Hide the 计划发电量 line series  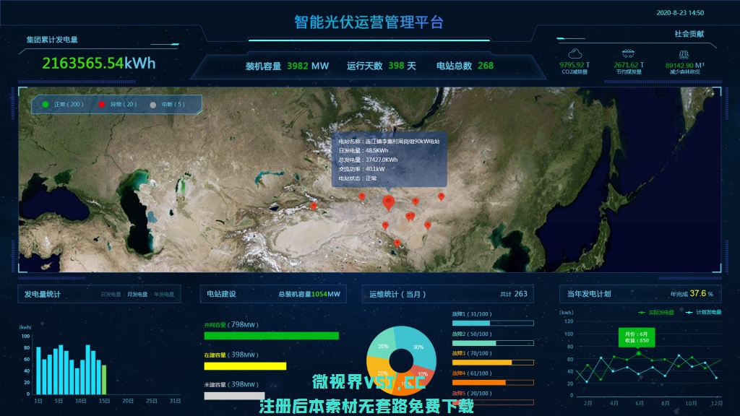[x=703, y=312]
